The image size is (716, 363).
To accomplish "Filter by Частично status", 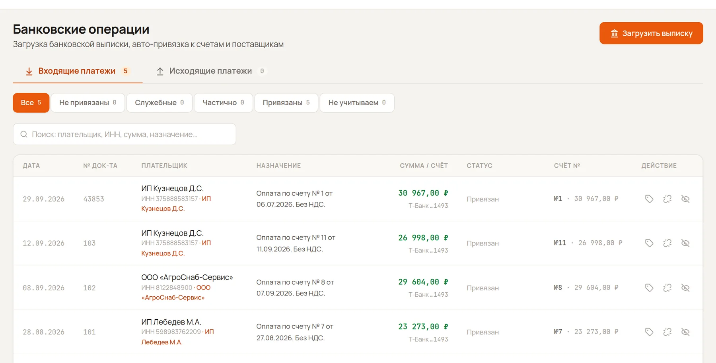I will (x=224, y=103).
